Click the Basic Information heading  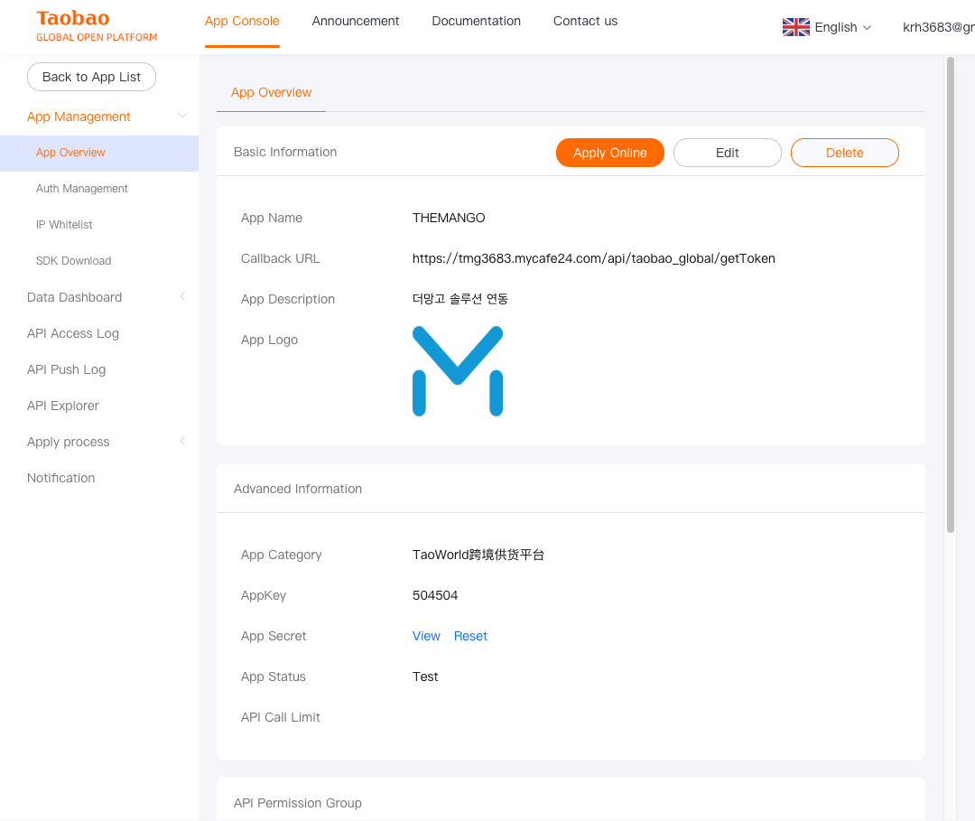(x=284, y=153)
